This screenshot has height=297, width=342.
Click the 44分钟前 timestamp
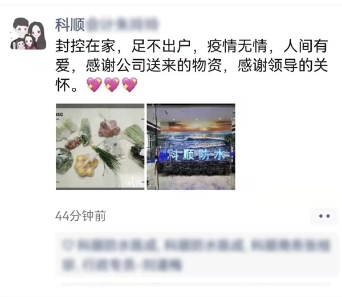[x=80, y=216]
